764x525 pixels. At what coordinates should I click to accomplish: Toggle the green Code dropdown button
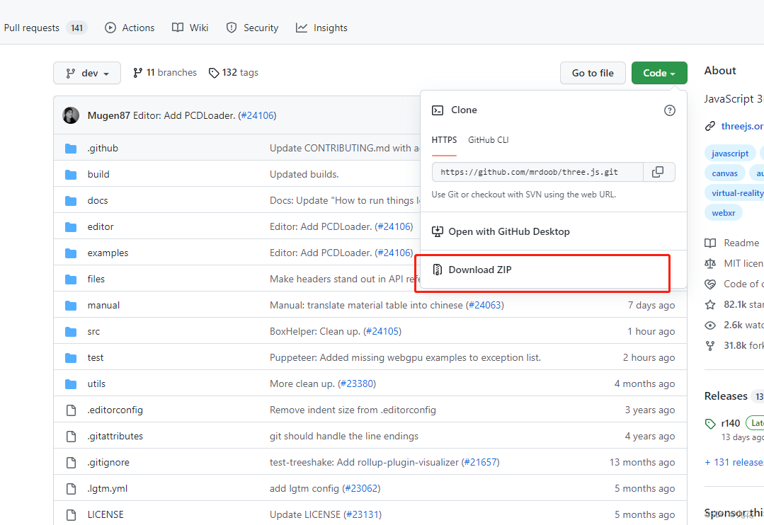tap(659, 73)
